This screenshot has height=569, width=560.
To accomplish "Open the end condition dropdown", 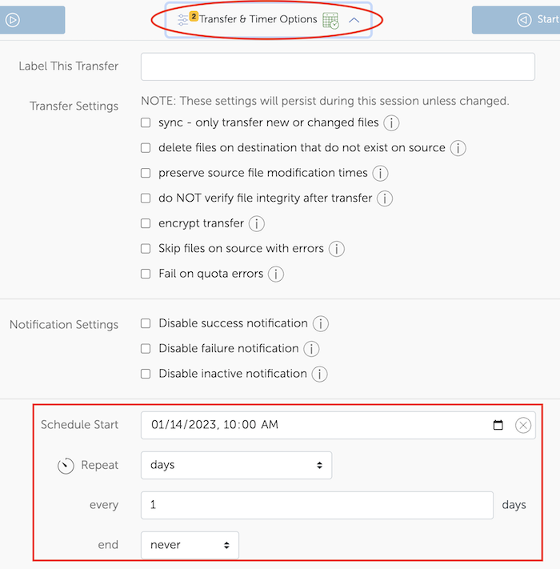I will pos(190,545).
